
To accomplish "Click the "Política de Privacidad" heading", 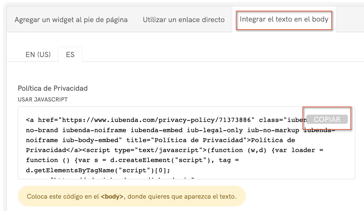I will (x=53, y=88).
